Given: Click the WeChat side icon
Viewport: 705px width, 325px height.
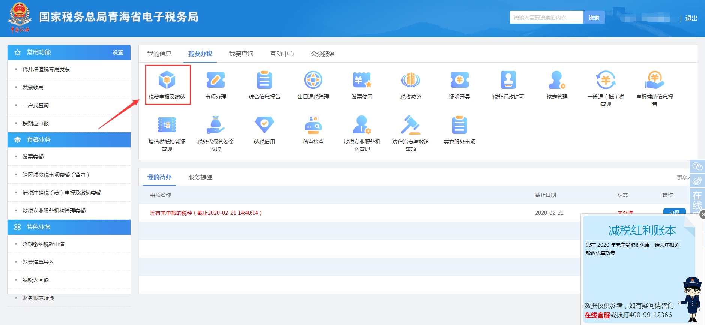Looking at the screenshot, I should 697,166.
